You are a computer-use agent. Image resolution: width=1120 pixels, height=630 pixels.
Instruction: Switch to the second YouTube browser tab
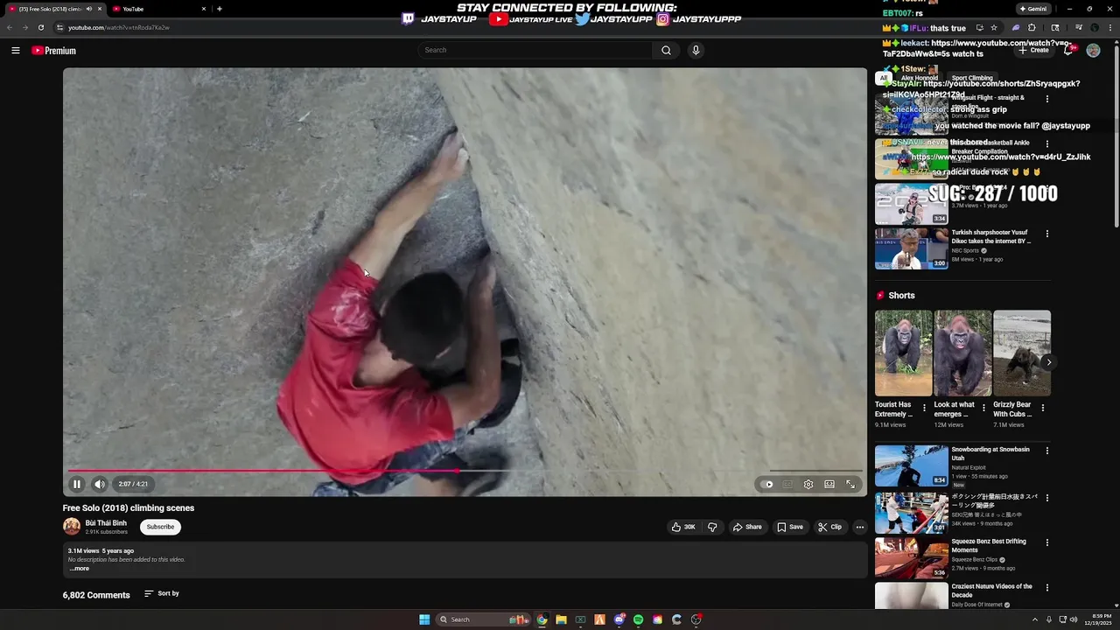[157, 9]
